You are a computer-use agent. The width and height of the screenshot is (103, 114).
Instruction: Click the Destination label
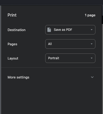pos(16,30)
